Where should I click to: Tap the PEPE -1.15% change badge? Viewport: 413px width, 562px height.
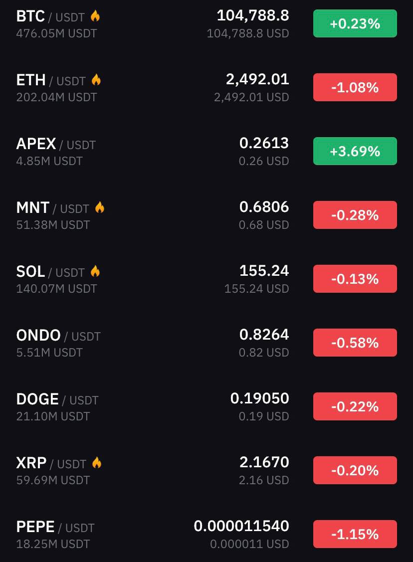click(x=355, y=534)
